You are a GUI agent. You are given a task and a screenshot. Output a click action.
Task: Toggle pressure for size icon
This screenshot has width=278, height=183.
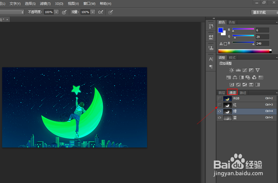[x=111, y=12]
